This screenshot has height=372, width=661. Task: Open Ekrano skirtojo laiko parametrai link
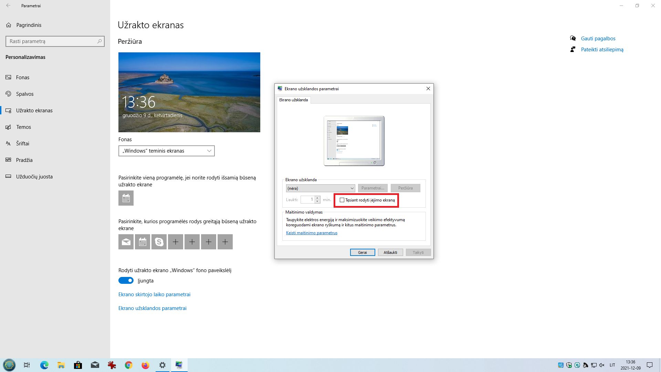(x=154, y=294)
